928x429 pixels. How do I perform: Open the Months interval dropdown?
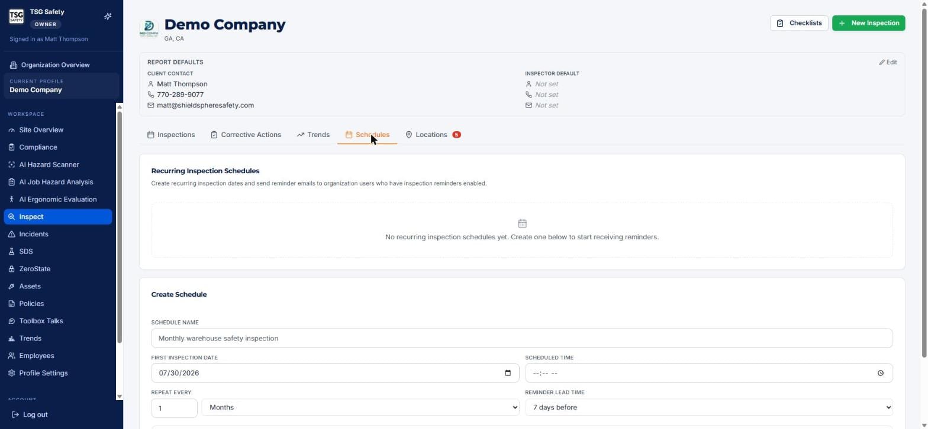point(360,408)
